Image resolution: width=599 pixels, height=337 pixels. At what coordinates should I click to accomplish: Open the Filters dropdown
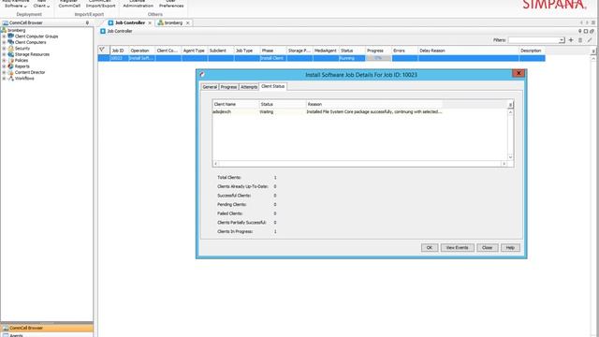(562, 40)
